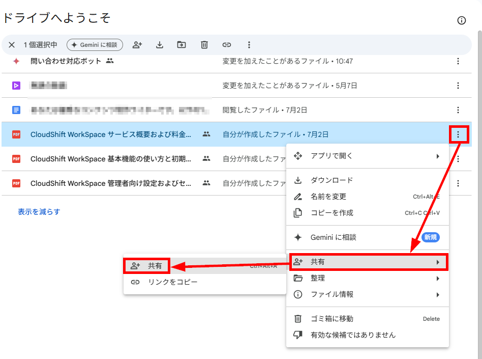Choose リンクをコピー in the share submenu
482x359 pixels.
(x=205, y=282)
